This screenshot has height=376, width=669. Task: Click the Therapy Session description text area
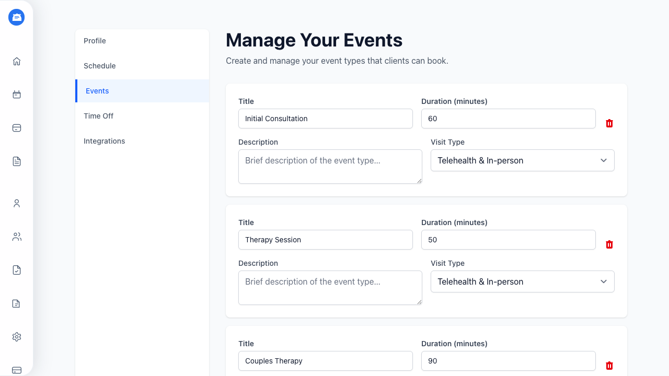[x=330, y=288]
